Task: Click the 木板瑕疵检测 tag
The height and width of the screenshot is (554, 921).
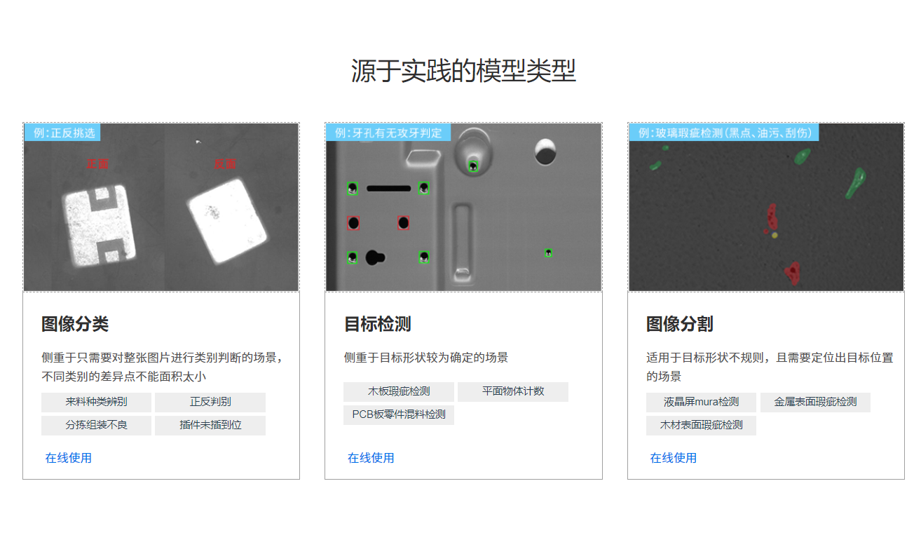Action: tap(399, 392)
